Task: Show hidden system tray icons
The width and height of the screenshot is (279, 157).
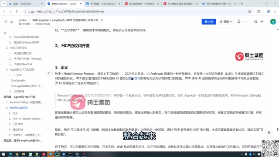Action: pyautogui.click(x=242, y=154)
